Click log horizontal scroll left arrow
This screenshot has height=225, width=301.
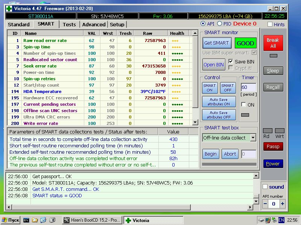click(9, 207)
